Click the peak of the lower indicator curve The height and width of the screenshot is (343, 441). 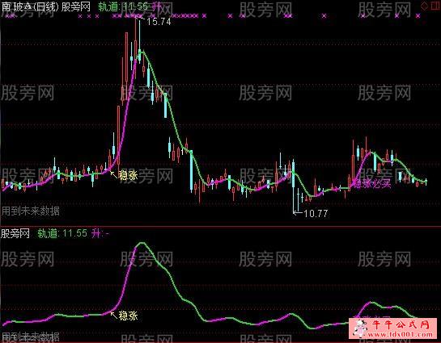coord(142,243)
